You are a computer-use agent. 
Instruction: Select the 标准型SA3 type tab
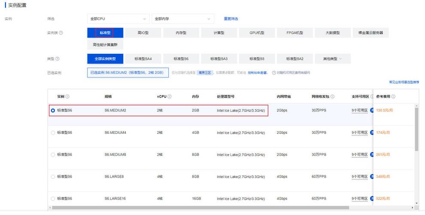[x=219, y=58]
